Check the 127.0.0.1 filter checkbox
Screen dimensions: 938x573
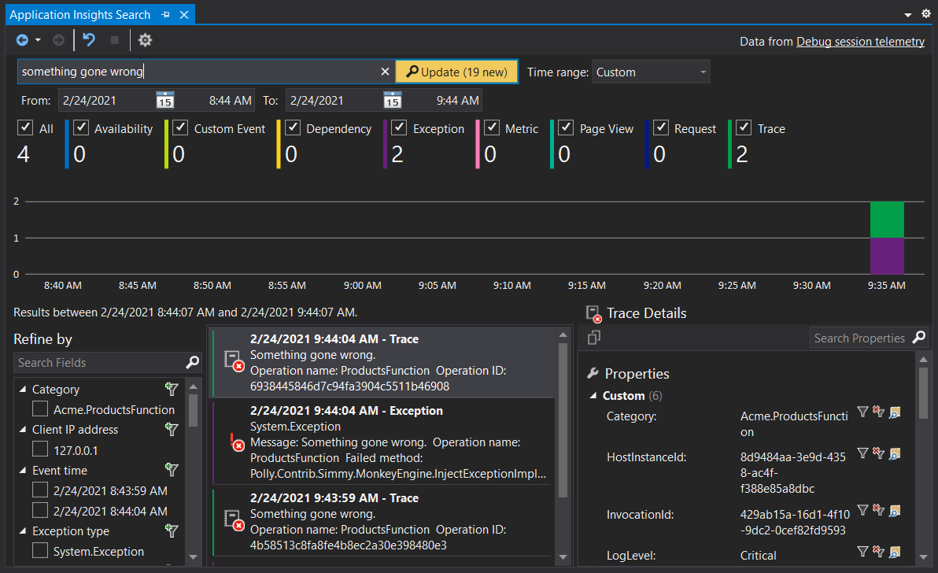40,449
